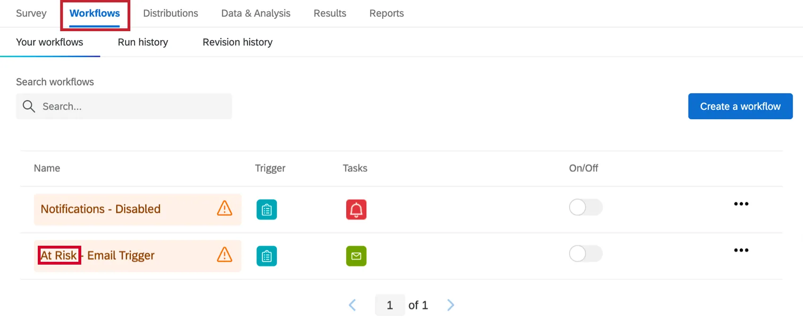Click the green email task icon
The width and height of the screenshot is (803, 327).
tap(356, 256)
